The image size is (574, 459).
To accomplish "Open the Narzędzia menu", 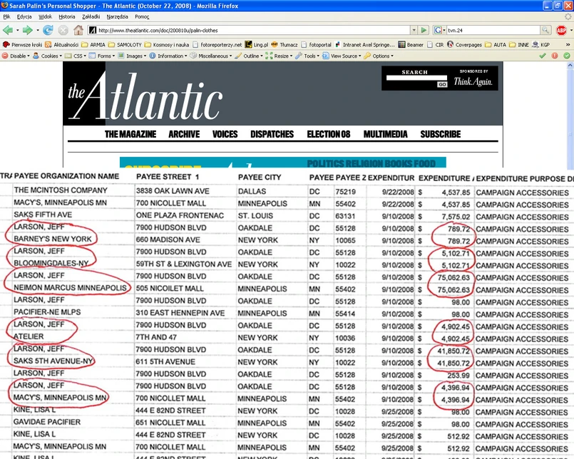I will (118, 16).
